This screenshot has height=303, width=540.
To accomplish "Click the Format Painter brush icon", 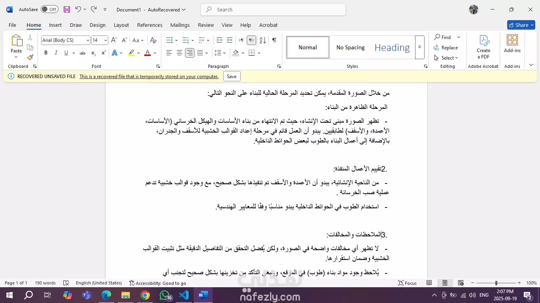I will click(x=30, y=57).
